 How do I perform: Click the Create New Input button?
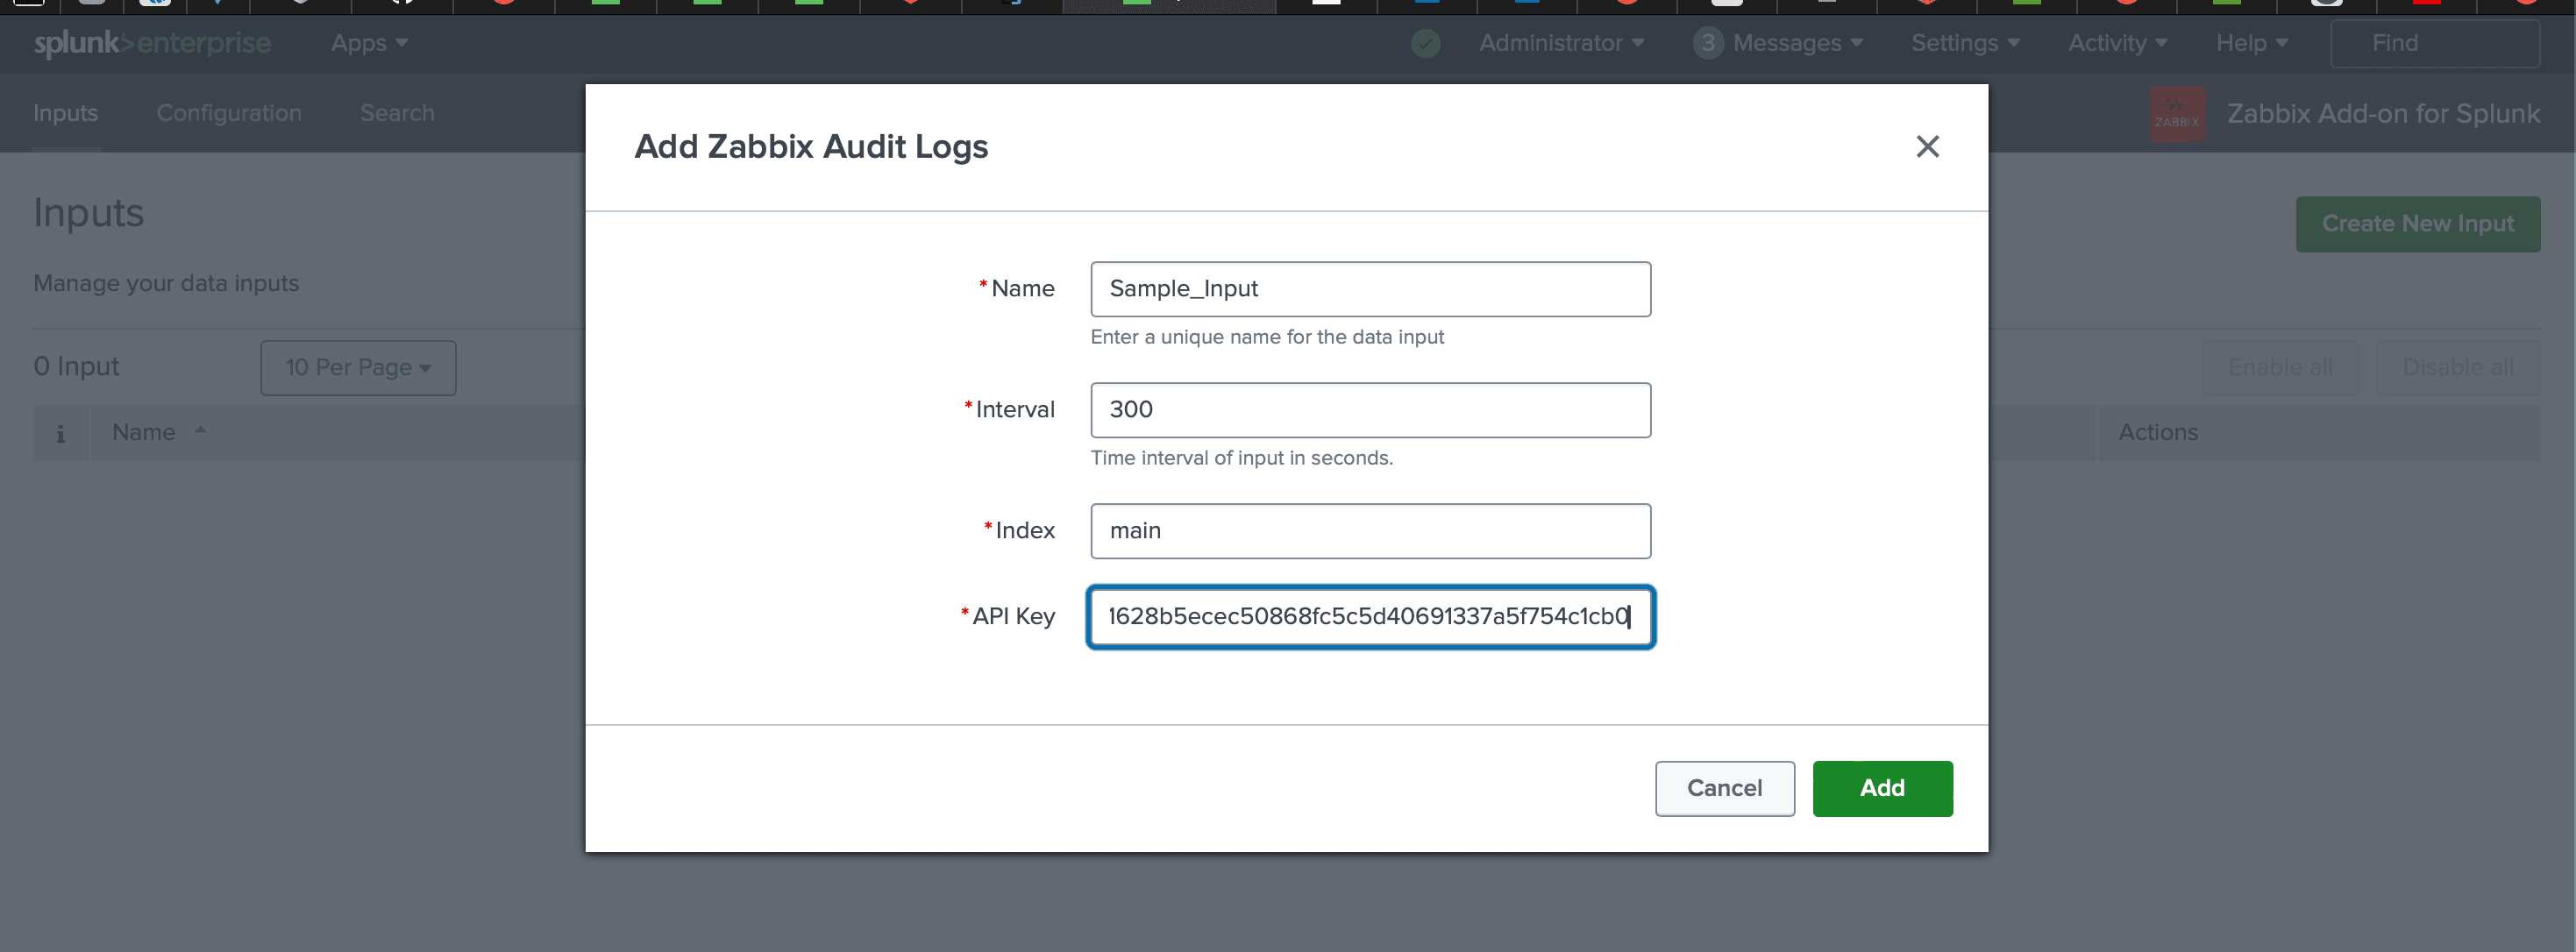tap(2418, 224)
